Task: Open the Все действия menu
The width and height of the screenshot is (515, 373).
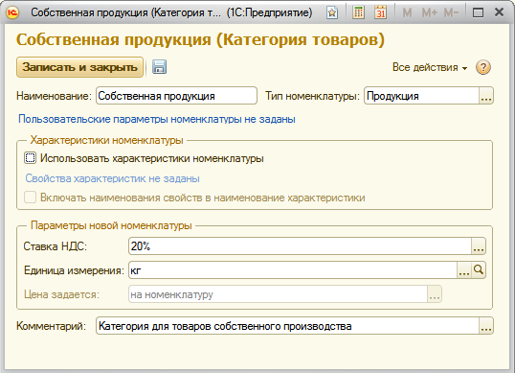Action: click(x=430, y=67)
